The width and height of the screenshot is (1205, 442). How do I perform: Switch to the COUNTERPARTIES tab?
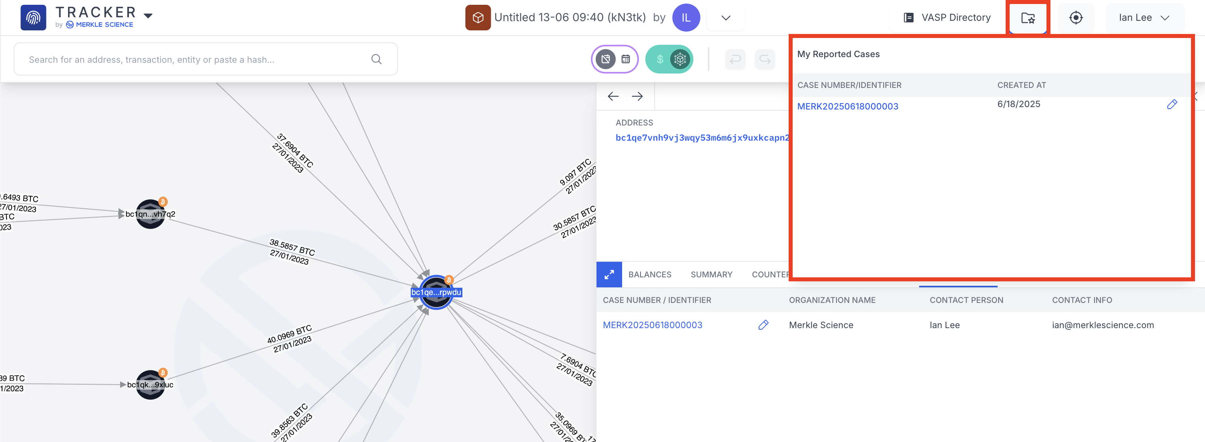coord(770,275)
